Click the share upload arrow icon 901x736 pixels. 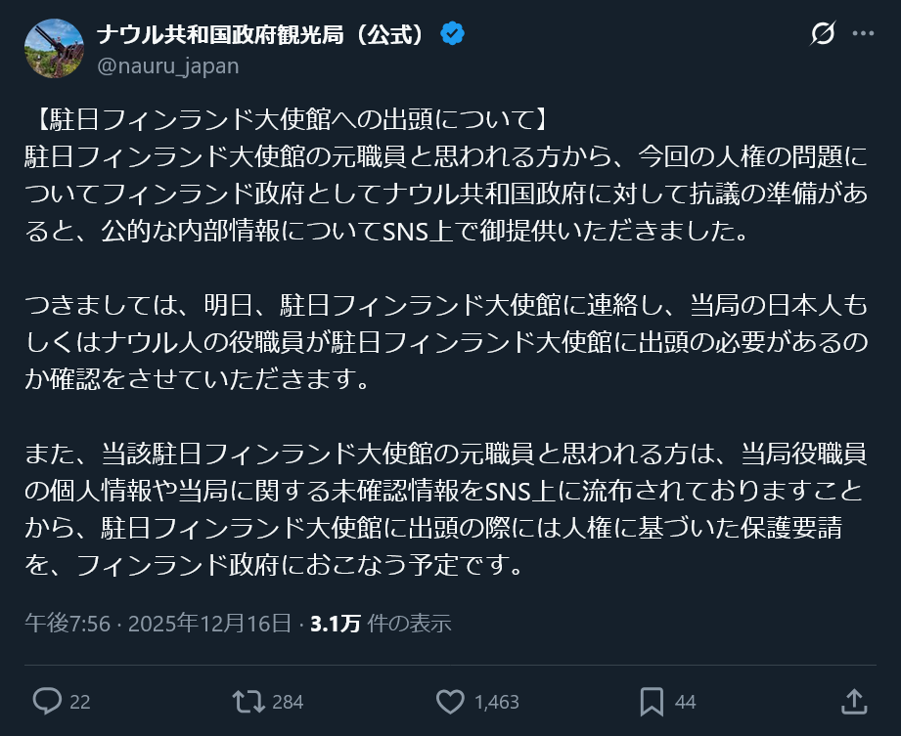(853, 701)
